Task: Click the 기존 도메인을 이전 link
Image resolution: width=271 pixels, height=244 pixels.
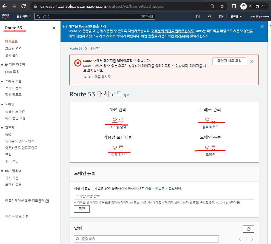Action: click(x=158, y=188)
